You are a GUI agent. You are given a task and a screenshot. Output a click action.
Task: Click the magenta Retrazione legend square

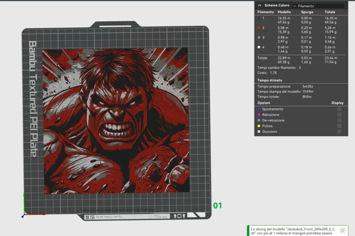point(259,115)
